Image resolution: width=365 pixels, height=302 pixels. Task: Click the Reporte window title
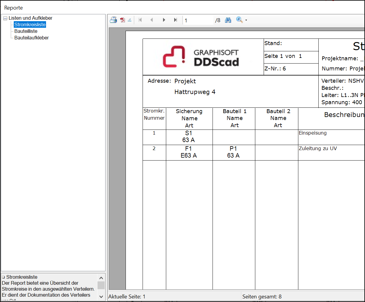[13, 8]
